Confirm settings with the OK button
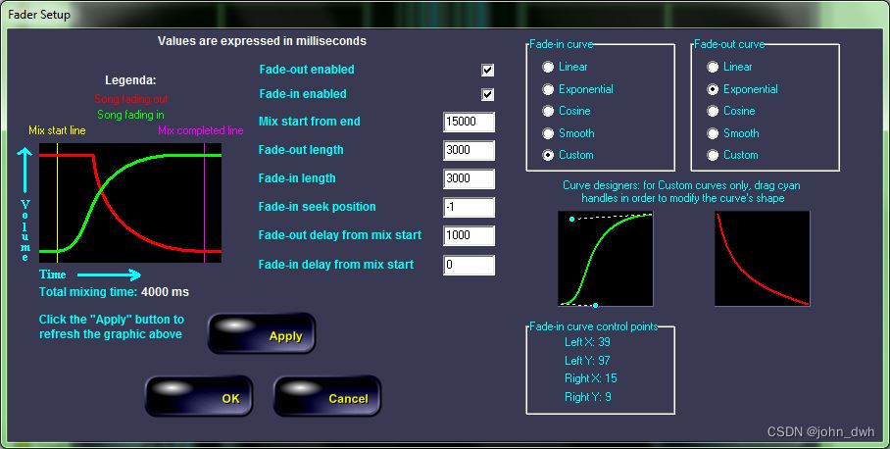The height and width of the screenshot is (449, 890). [x=199, y=397]
